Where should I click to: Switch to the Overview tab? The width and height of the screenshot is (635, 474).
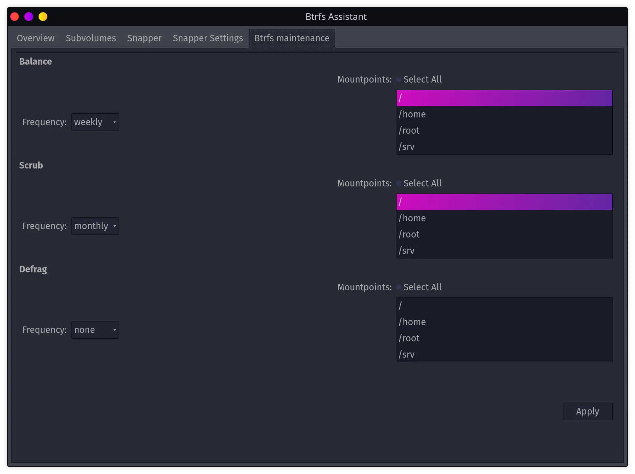pyautogui.click(x=36, y=38)
